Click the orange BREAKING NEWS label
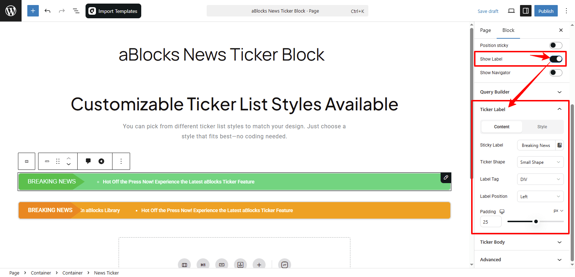The image size is (575, 277). point(50,210)
